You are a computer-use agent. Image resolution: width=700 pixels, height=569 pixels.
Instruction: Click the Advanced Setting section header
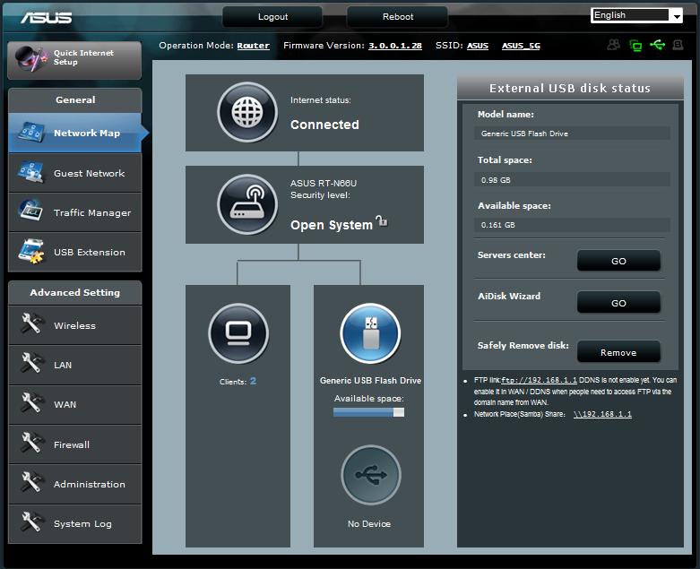point(75,293)
